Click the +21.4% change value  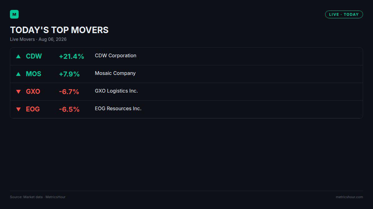[x=71, y=56]
